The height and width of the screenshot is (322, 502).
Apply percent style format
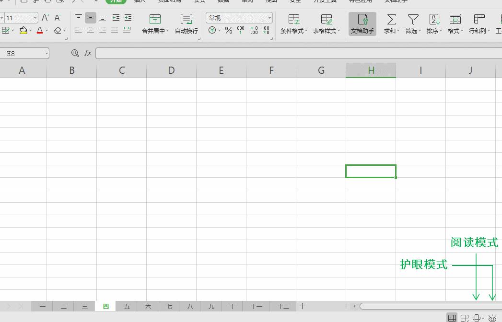[229, 30]
